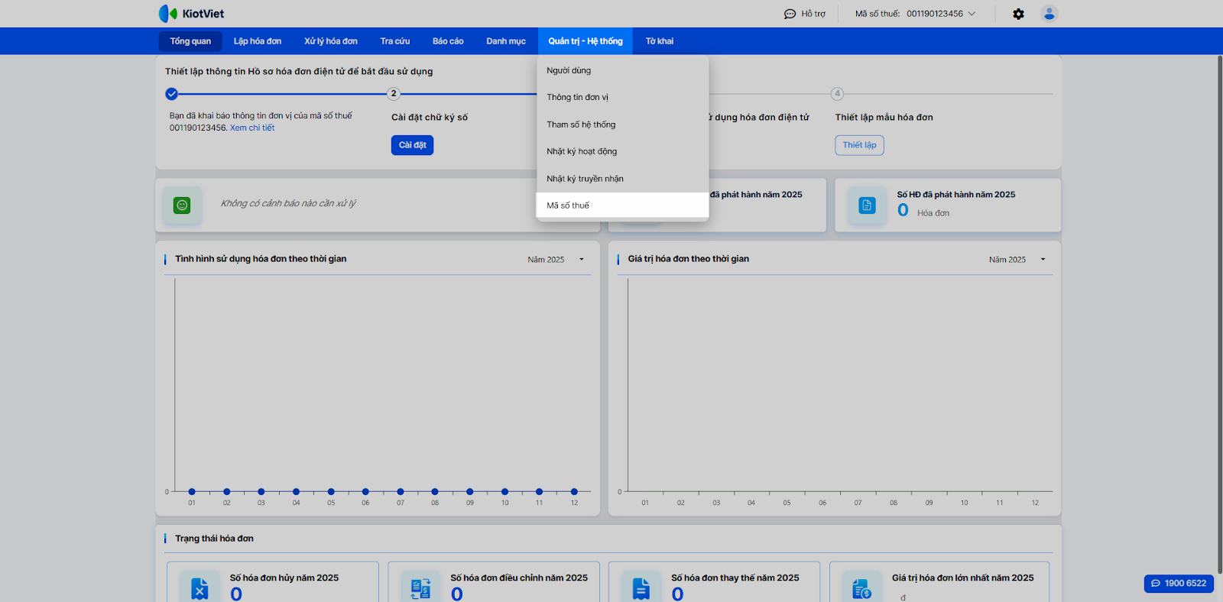
Task: Click the issued invoices document icon
Action: coord(867,205)
